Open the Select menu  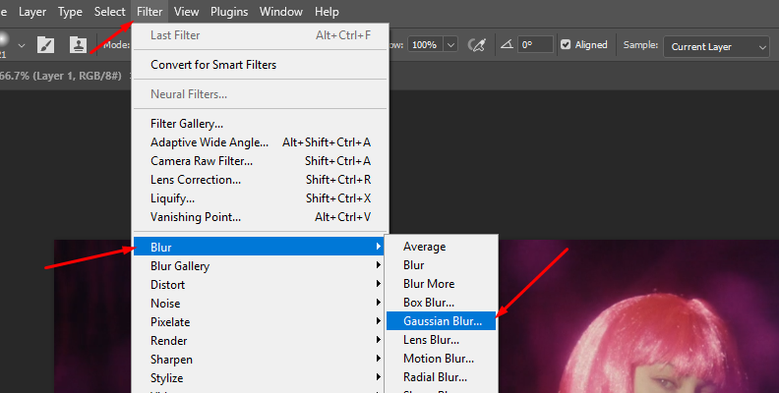[110, 12]
